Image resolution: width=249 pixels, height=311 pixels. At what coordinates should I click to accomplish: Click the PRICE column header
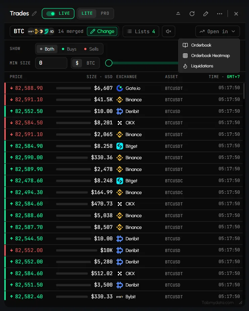click(16, 77)
